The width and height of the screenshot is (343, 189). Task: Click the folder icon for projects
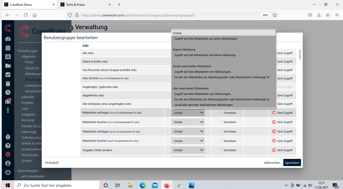click(8, 66)
